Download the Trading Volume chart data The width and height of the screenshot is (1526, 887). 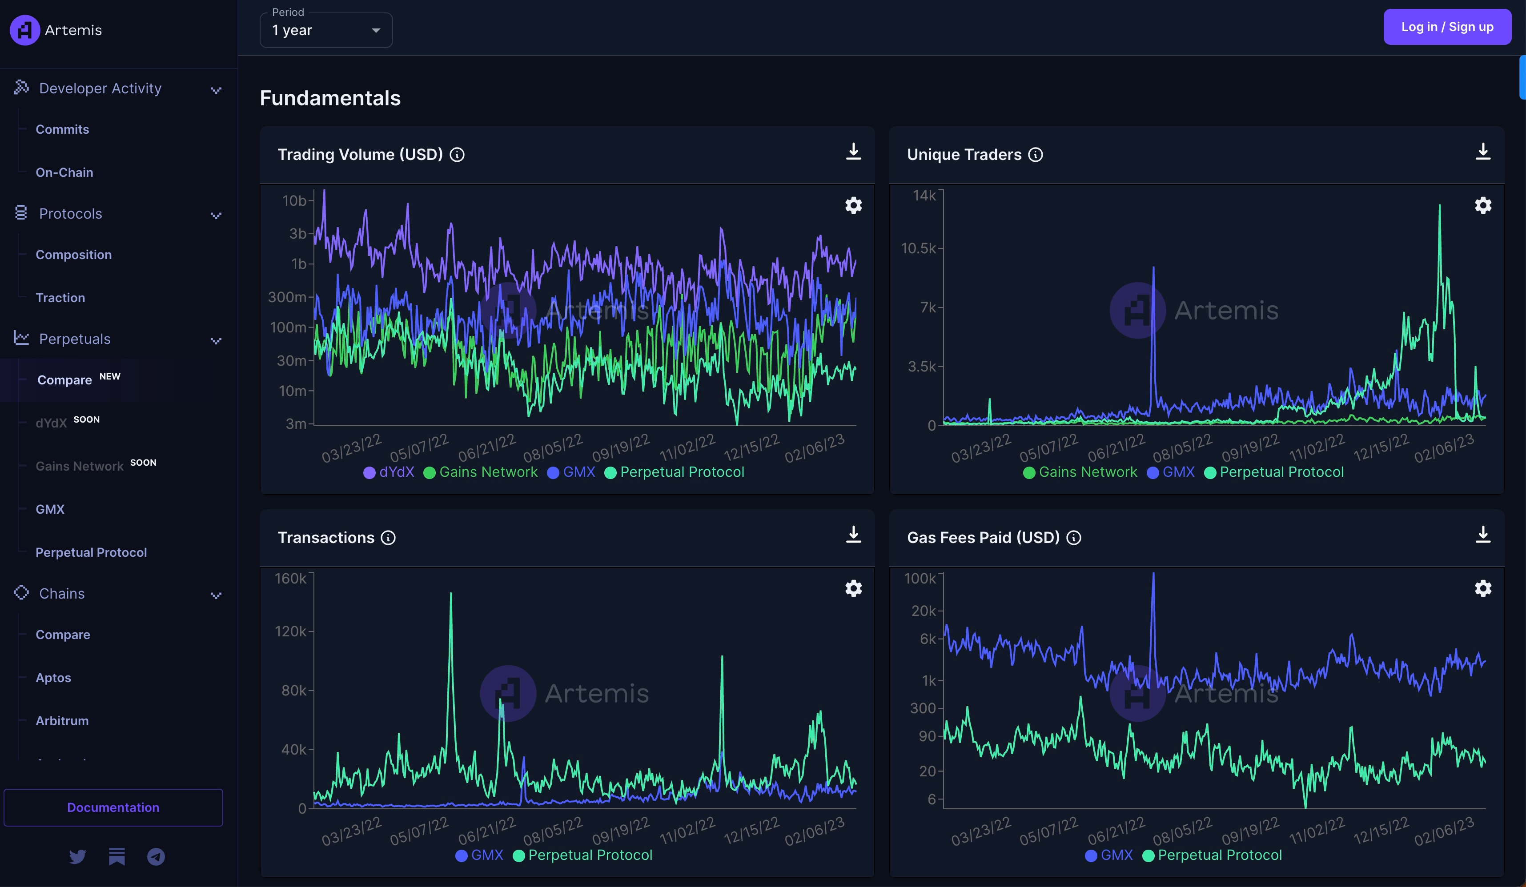(854, 152)
